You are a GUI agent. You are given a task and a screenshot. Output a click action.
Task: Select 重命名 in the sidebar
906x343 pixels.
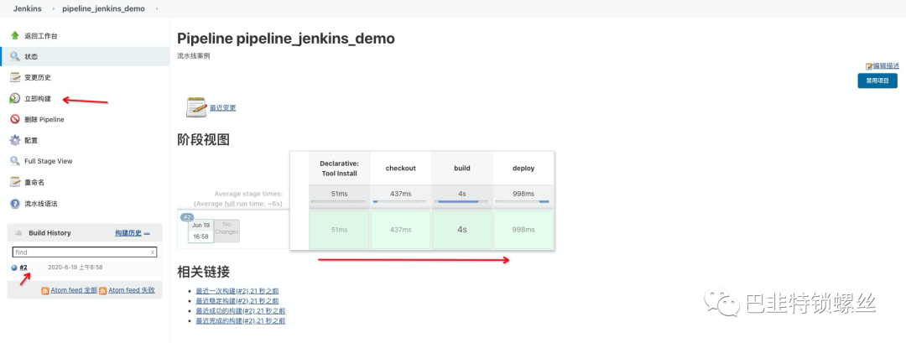coord(34,183)
